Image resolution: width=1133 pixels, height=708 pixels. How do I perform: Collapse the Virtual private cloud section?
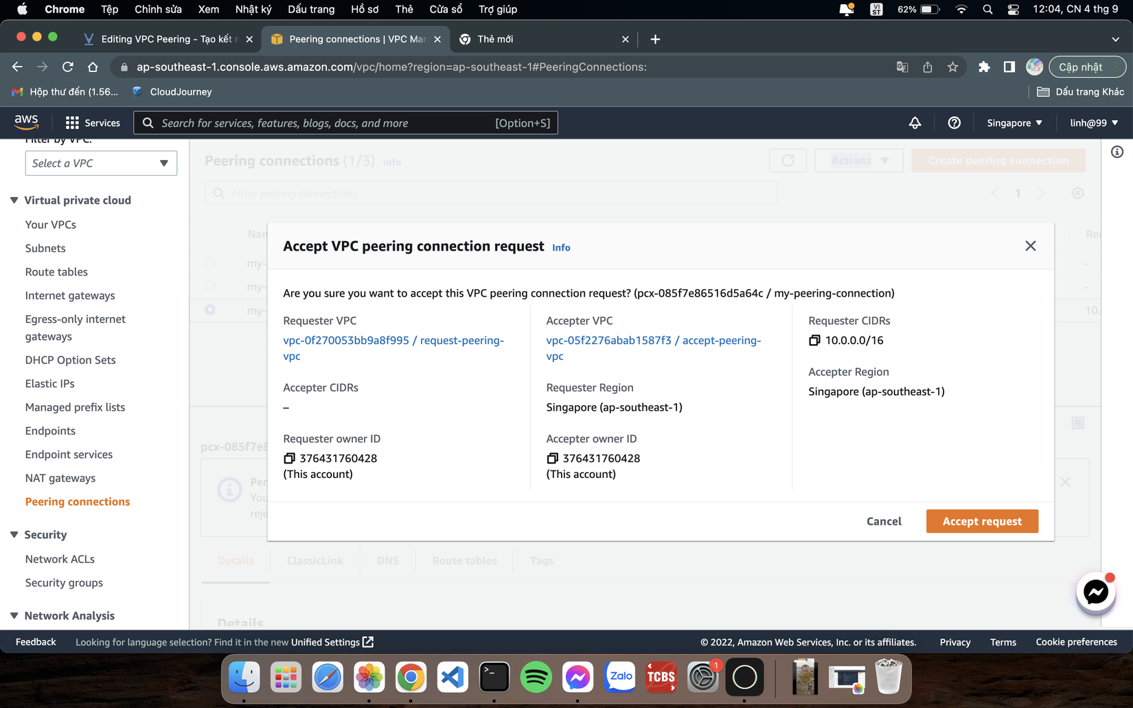coord(14,201)
